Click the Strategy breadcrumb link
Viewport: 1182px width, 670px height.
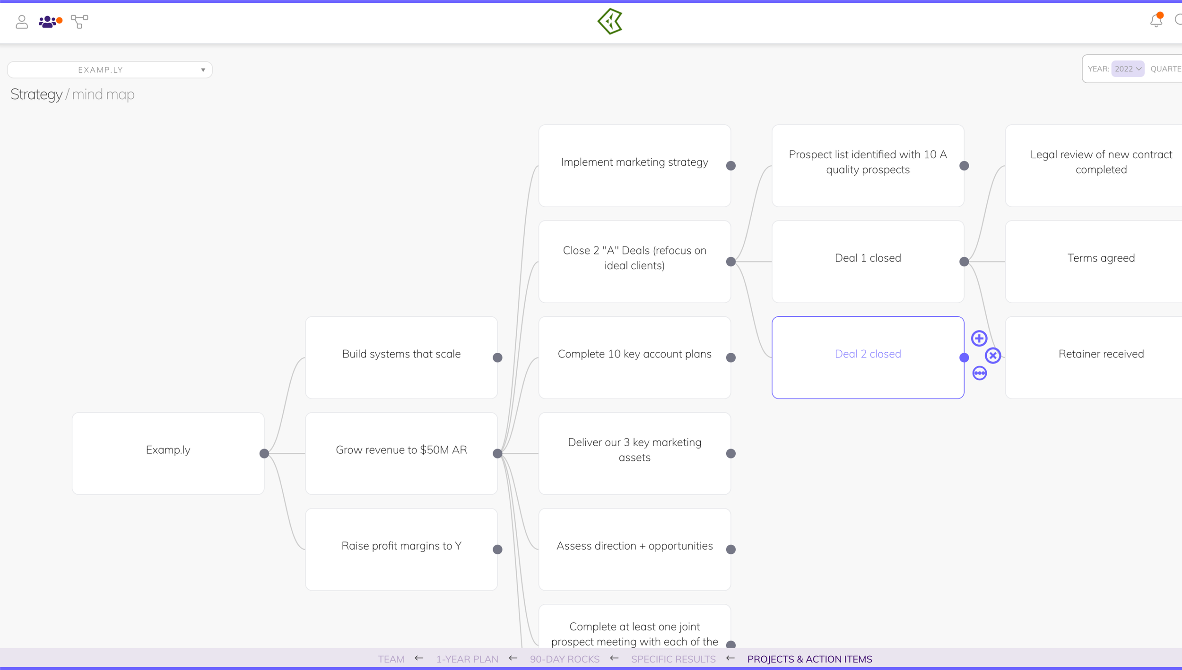tap(36, 94)
